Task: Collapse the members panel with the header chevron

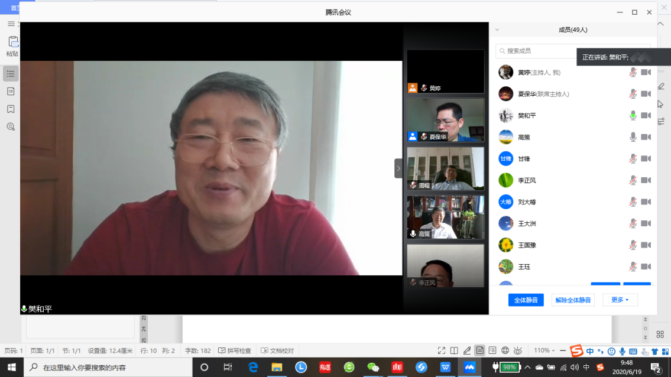Action: (x=497, y=30)
